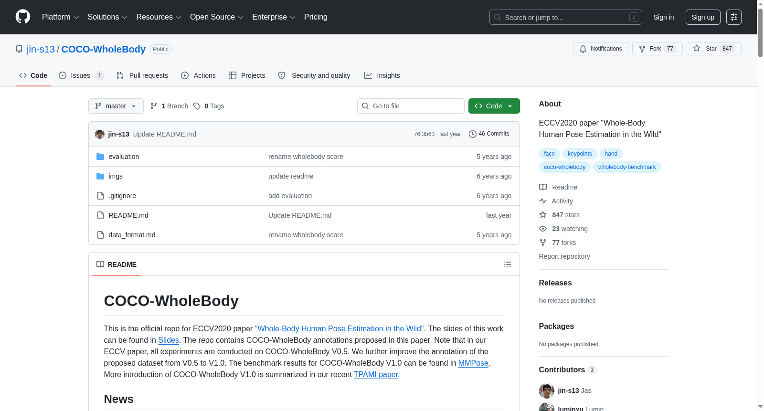This screenshot has width=764, height=411.
Task: Select the keypoints topic tag
Action: coord(580,154)
